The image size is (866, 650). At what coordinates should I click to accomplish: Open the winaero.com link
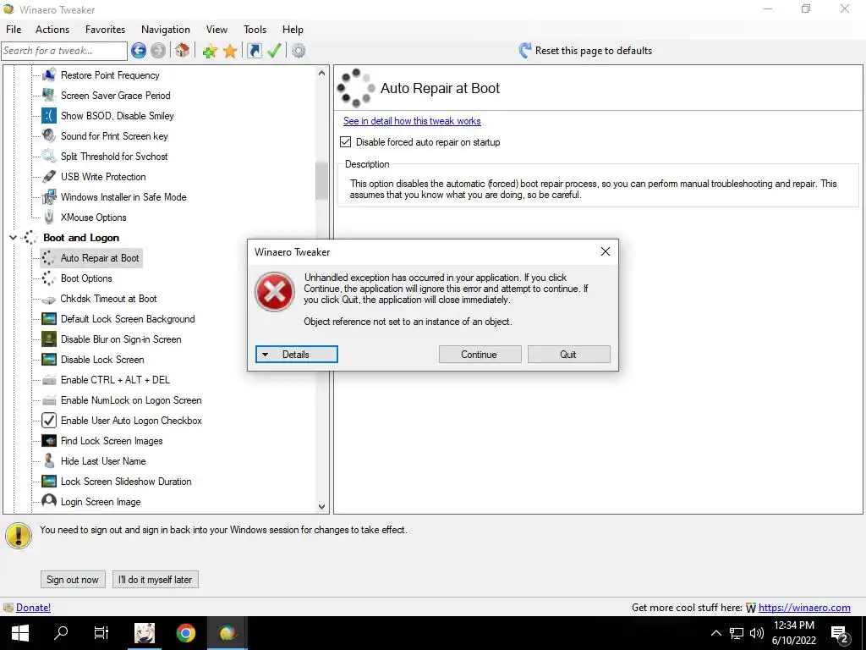pyautogui.click(x=804, y=608)
